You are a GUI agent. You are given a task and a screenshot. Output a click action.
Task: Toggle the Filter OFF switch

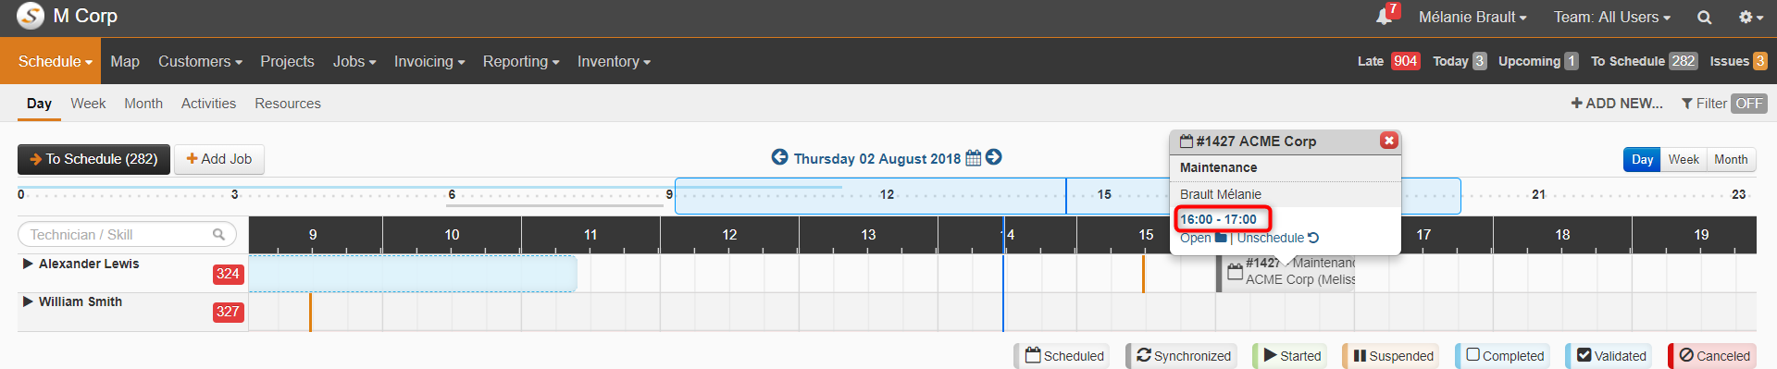pyautogui.click(x=1748, y=104)
